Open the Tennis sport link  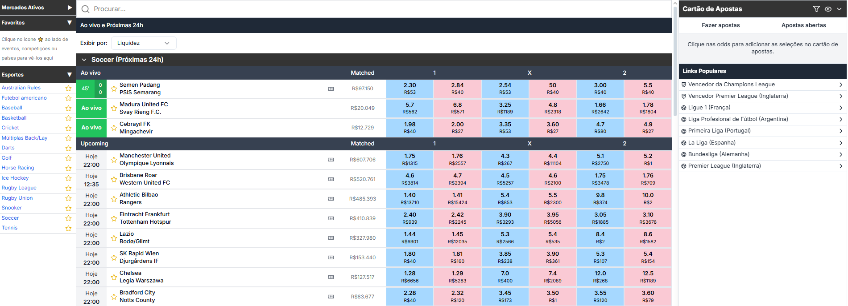tap(10, 228)
